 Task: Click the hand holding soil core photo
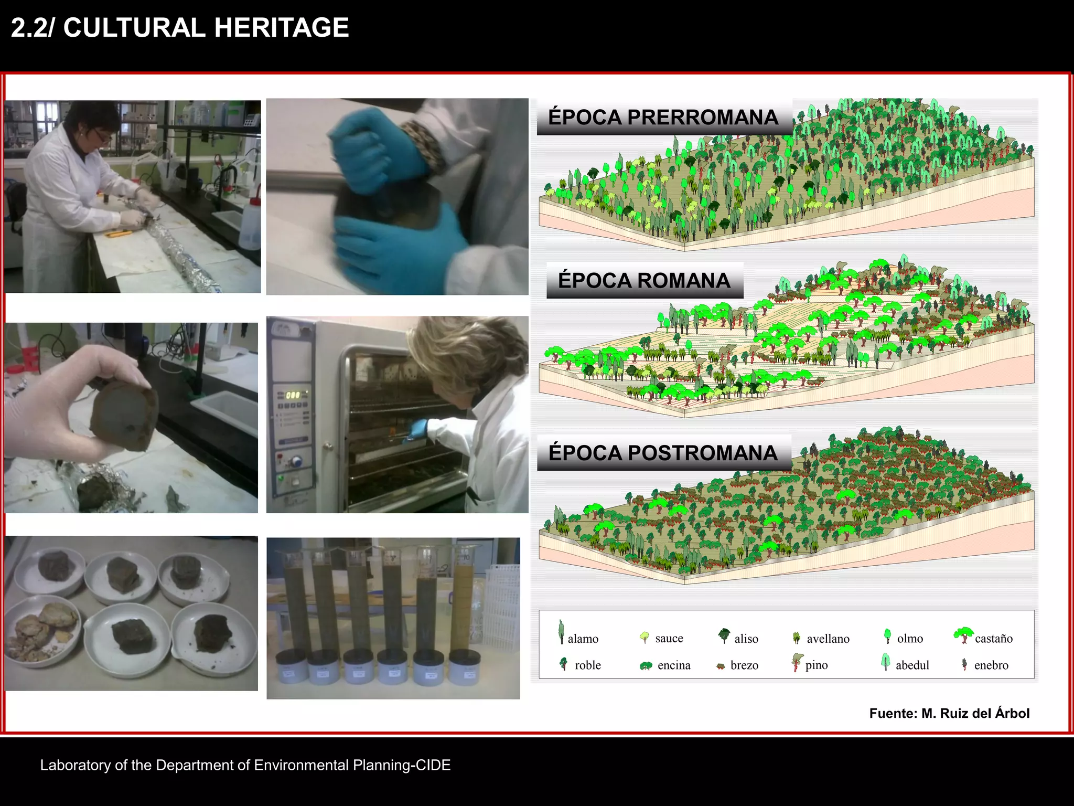[x=131, y=418]
